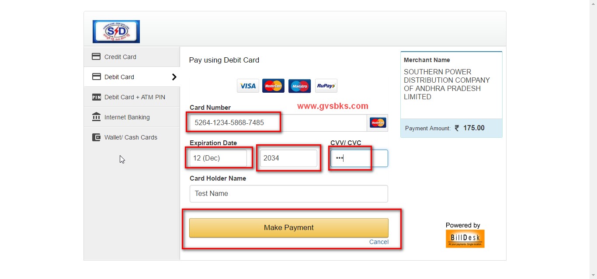Click the Credit Card sidebar icon
Viewport: 597px width, 279px height.
(x=96, y=56)
